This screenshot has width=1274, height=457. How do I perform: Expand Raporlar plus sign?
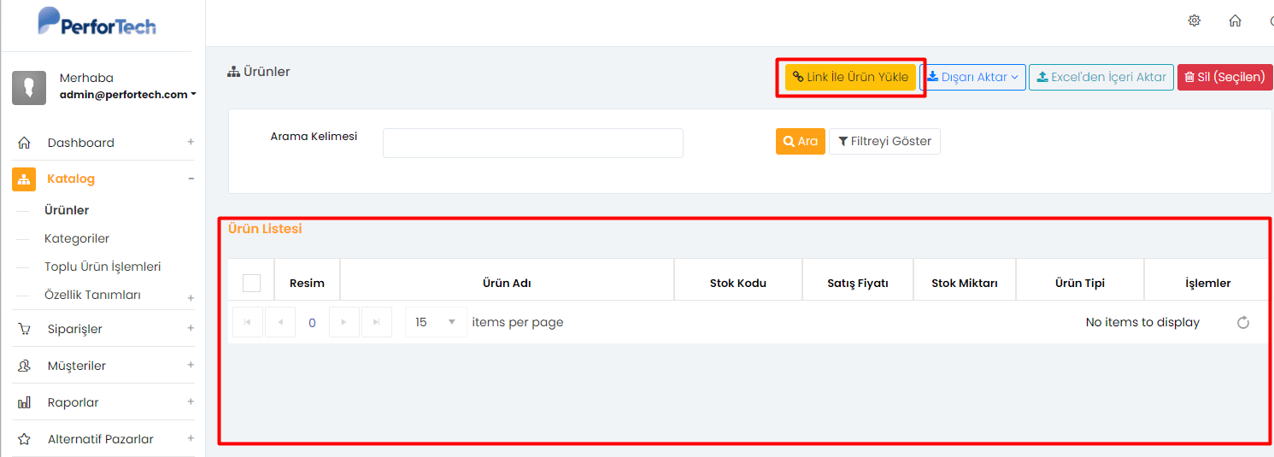coord(191,401)
